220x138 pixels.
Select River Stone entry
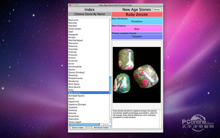point(74,84)
